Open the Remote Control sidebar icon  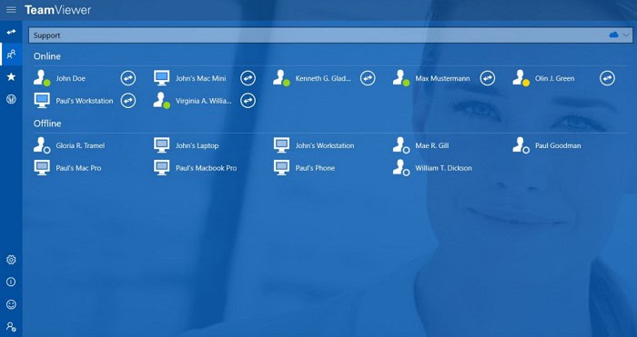[11, 32]
